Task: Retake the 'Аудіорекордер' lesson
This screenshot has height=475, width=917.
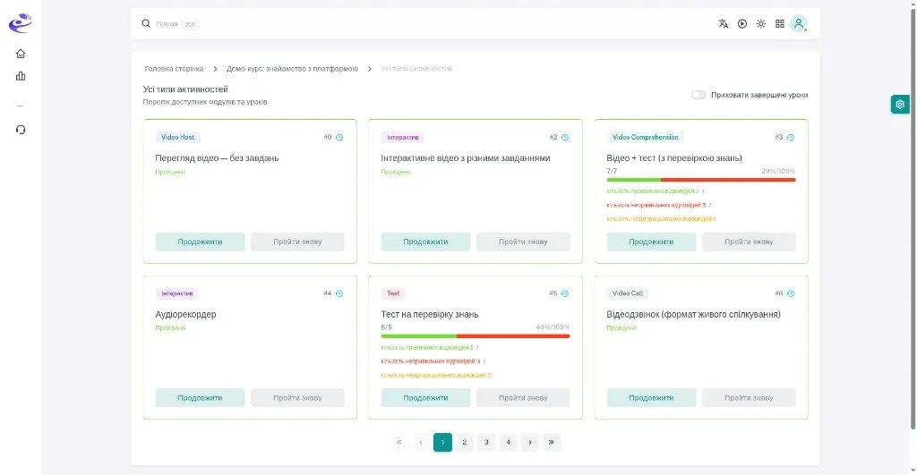Action: click(x=297, y=398)
